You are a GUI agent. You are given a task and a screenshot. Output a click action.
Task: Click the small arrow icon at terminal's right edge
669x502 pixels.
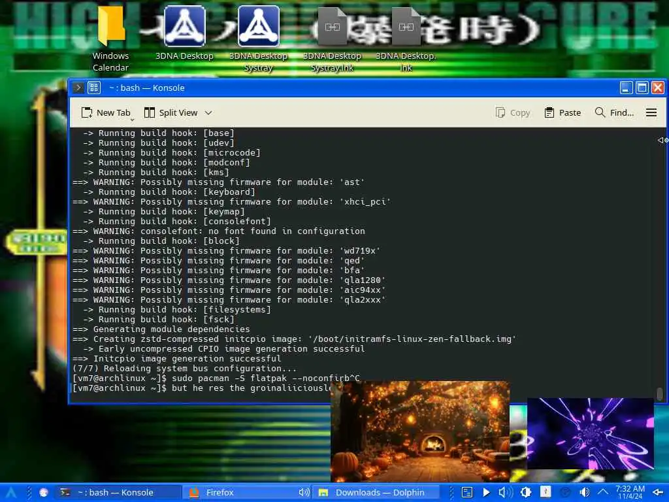pos(662,140)
